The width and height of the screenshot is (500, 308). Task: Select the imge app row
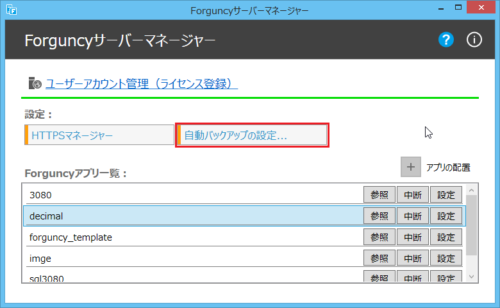click(x=244, y=258)
